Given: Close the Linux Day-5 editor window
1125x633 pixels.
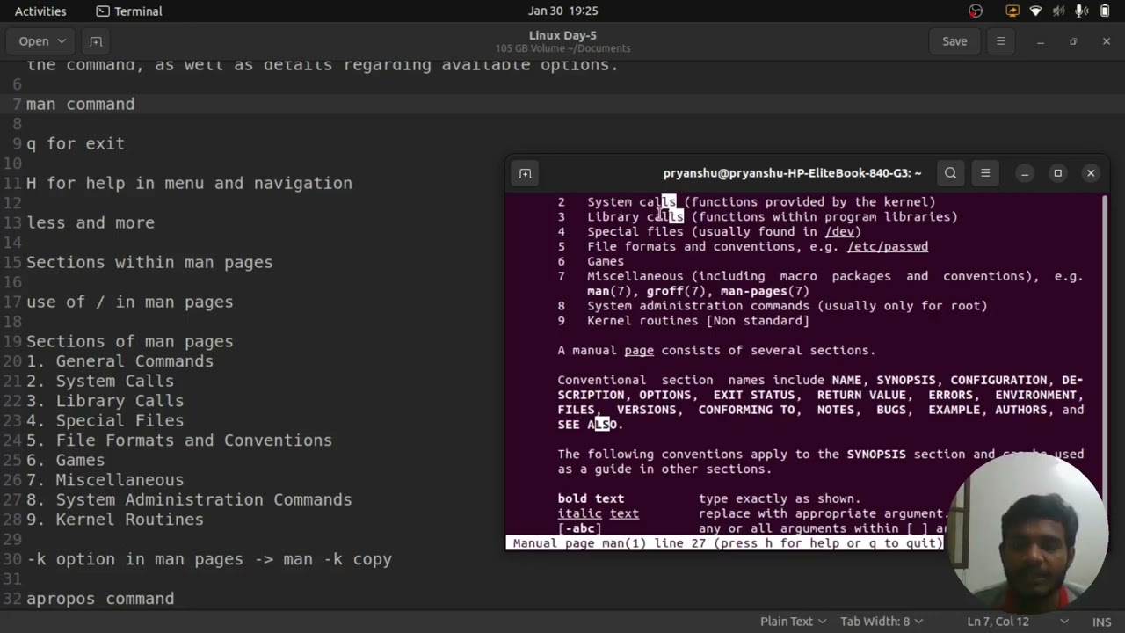Looking at the screenshot, I should (1106, 41).
